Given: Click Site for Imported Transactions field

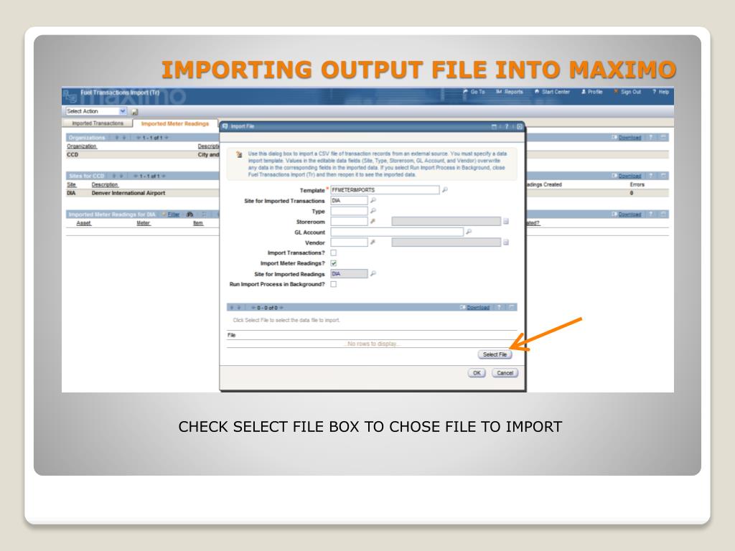Looking at the screenshot, I should tap(350, 200).
